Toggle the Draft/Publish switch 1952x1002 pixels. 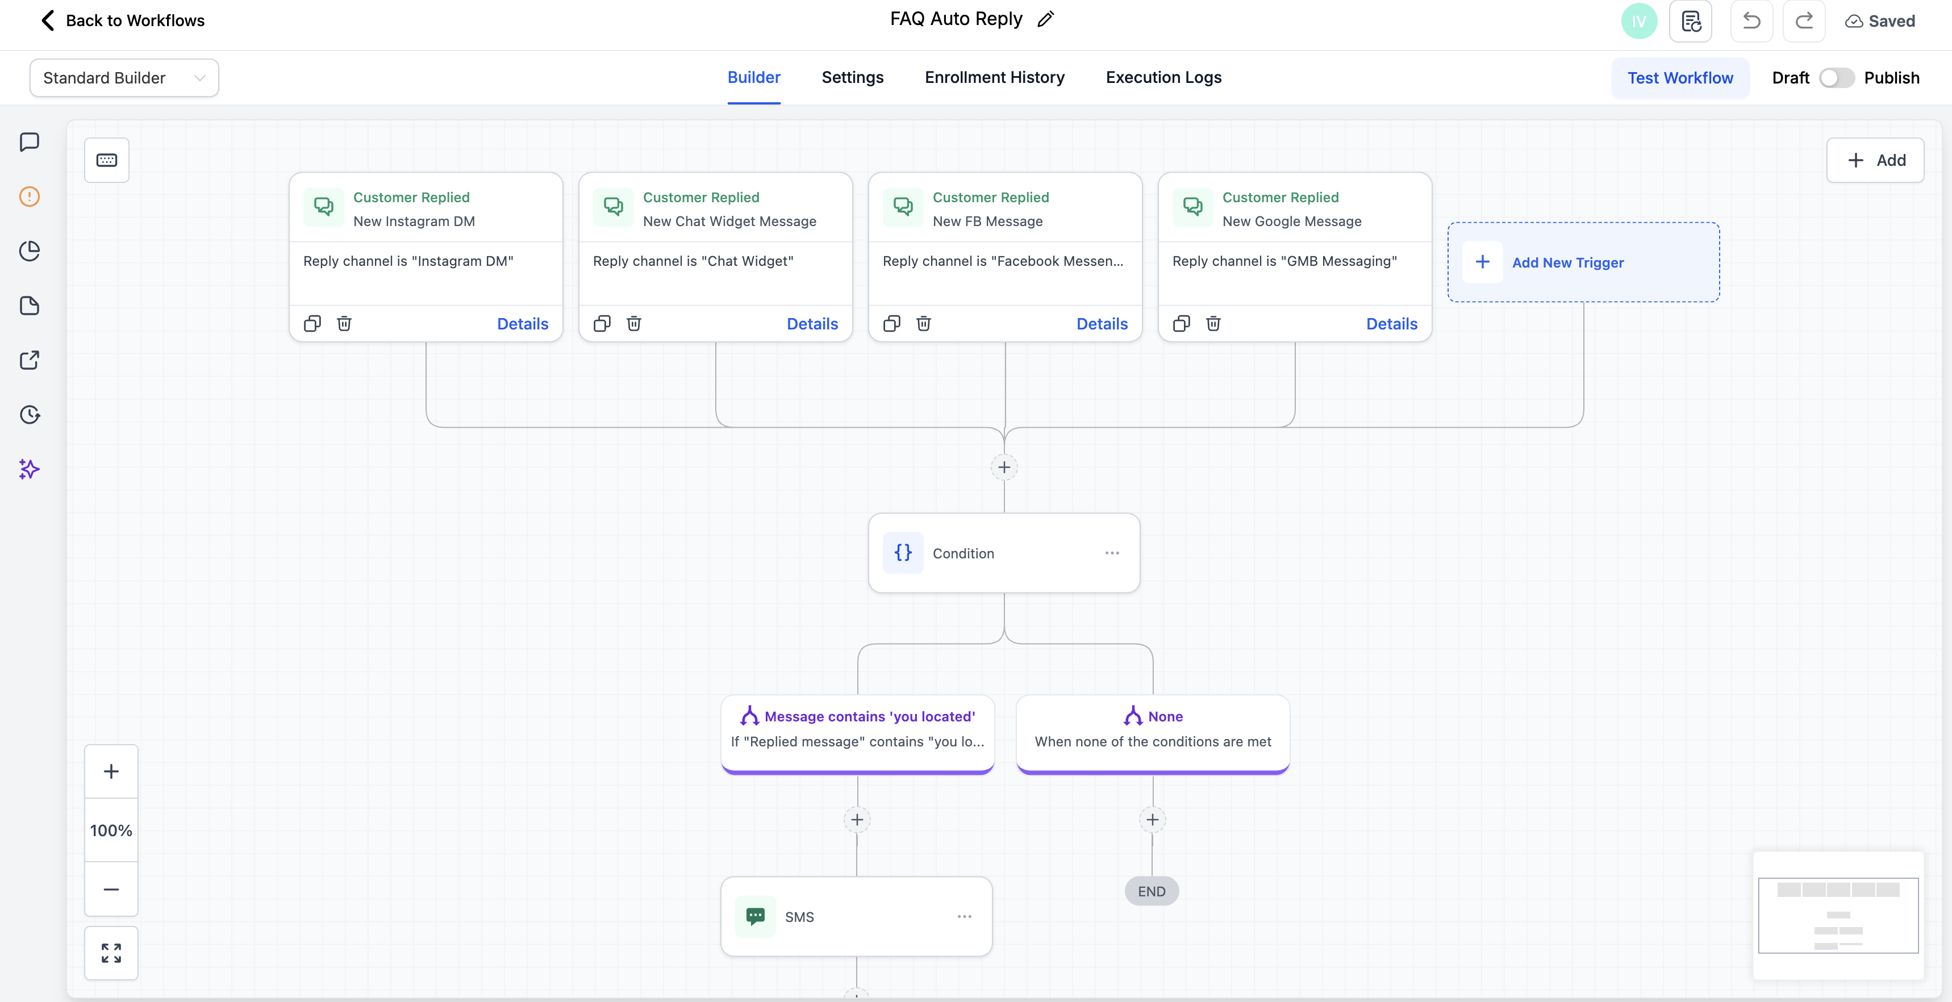tap(1836, 78)
